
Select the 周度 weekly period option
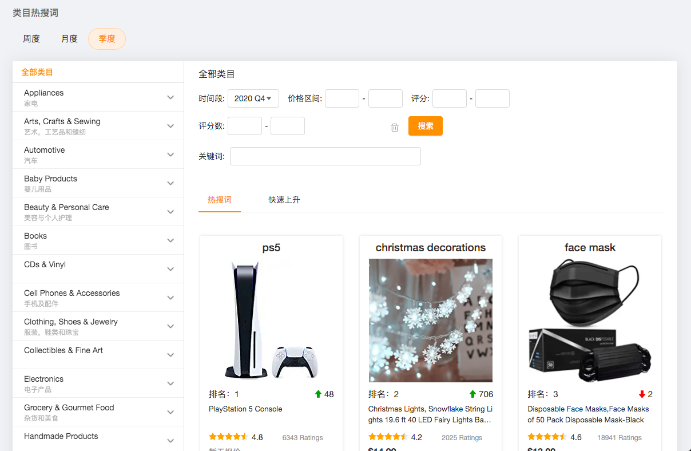pos(31,39)
